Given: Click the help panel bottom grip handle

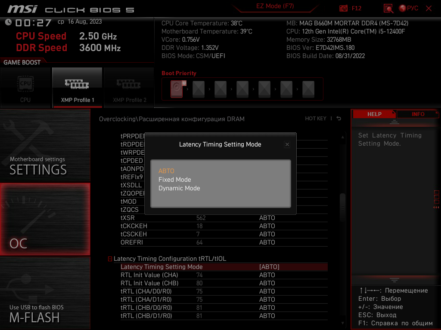Looking at the screenshot, I should (x=394, y=280).
